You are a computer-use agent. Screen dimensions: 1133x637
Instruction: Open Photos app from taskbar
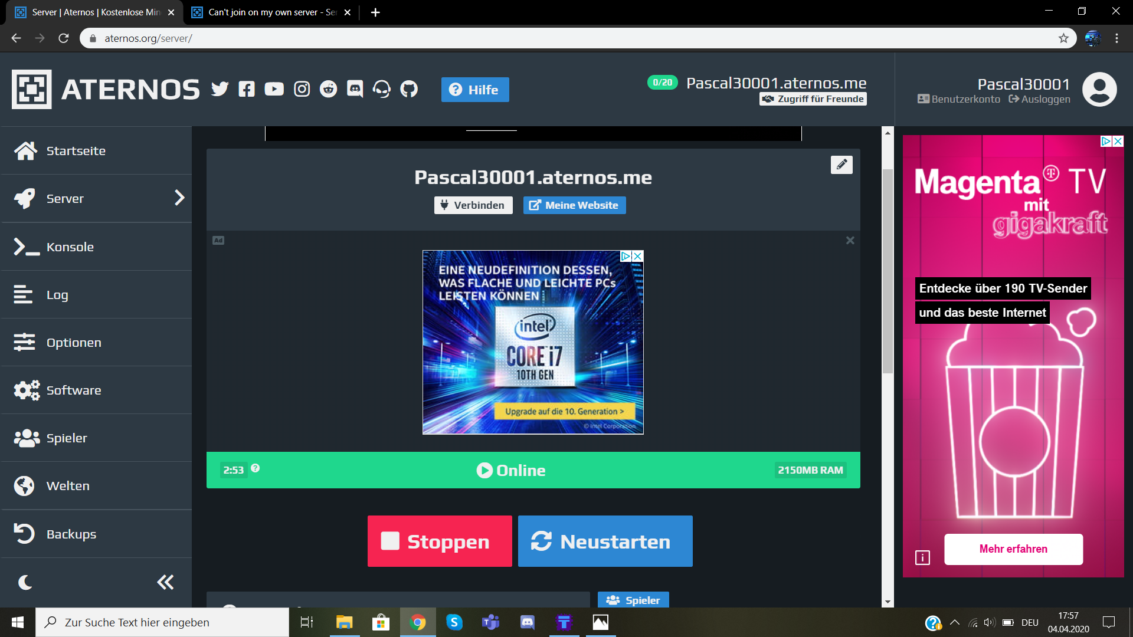point(600,622)
